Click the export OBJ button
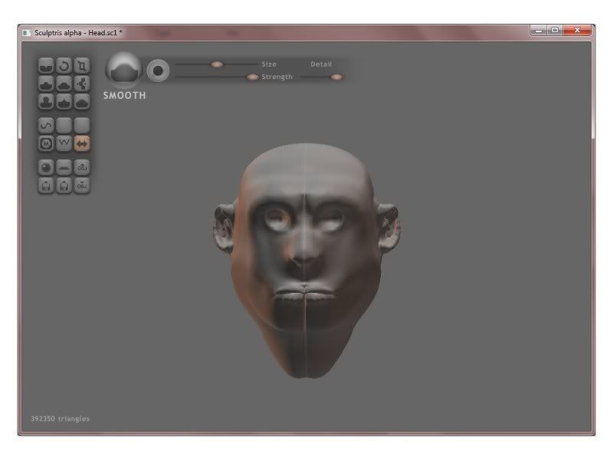The image size is (613, 460). pos(82,185)
